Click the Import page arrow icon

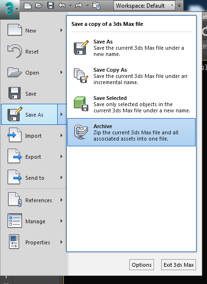click(x=14, y=135)
